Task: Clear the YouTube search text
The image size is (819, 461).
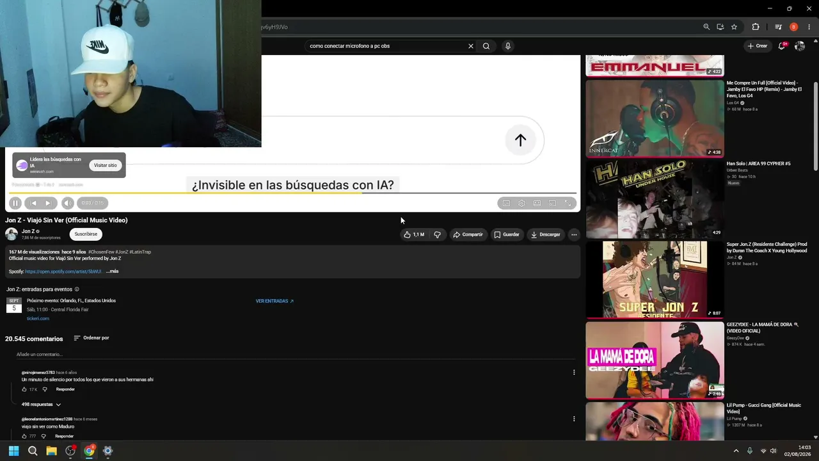Action: point(471,46)
